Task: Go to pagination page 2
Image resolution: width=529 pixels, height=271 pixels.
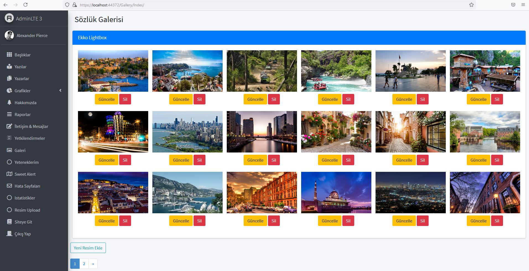Action: pos(84,264)
